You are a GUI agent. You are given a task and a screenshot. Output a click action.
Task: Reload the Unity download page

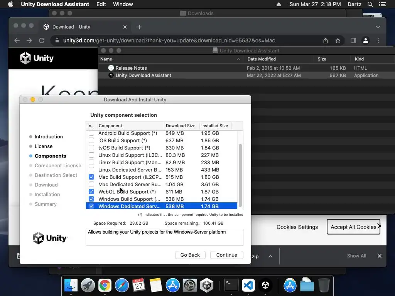(x=42, y=40)
